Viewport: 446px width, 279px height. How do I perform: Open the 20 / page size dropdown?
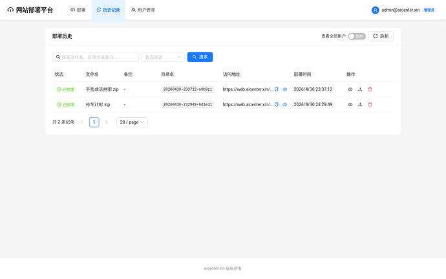pos(132,122)
